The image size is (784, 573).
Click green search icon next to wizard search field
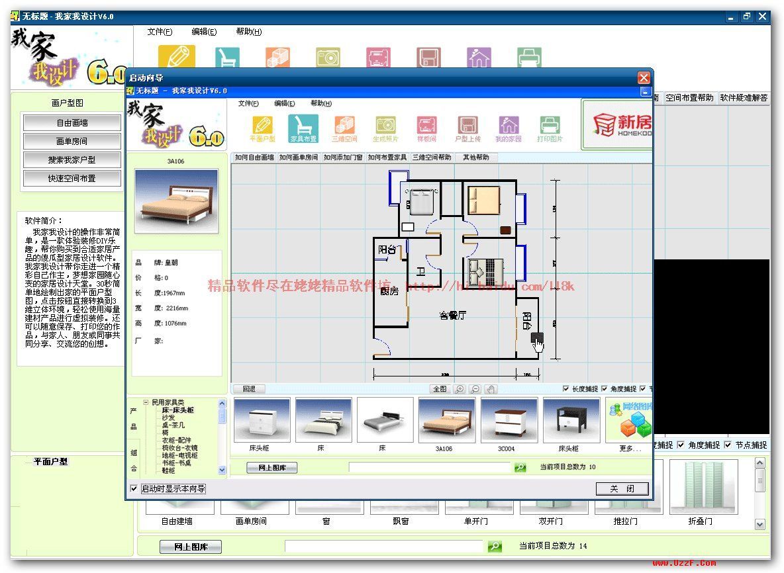[x=520, y=467]
